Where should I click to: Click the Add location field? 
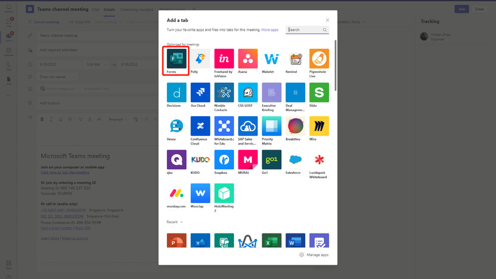(97, 103)
